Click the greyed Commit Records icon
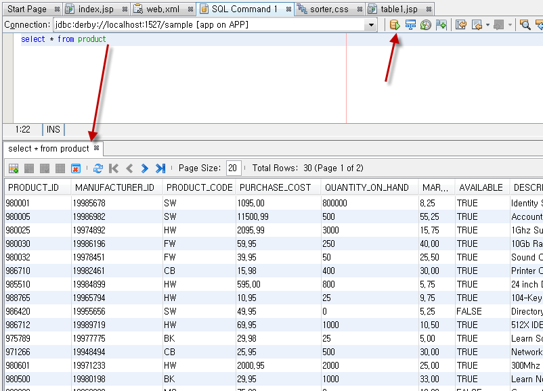Screen dimensions: 543x391 [x=45, y=168]
